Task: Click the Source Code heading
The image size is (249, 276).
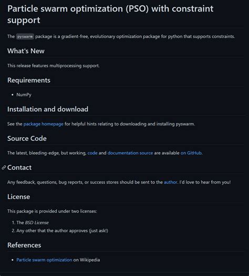Action: coord(27,139)
